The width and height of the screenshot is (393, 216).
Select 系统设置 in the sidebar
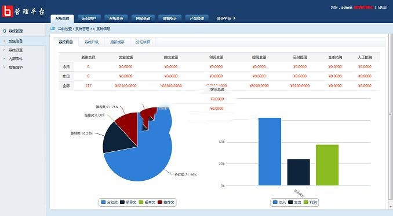click(x=16, y=50)
